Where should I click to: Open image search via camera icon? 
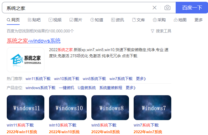(x=167, y=8)
